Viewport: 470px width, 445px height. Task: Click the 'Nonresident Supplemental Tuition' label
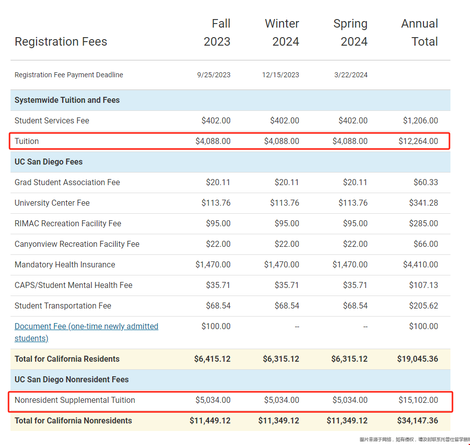click(75, 400)
